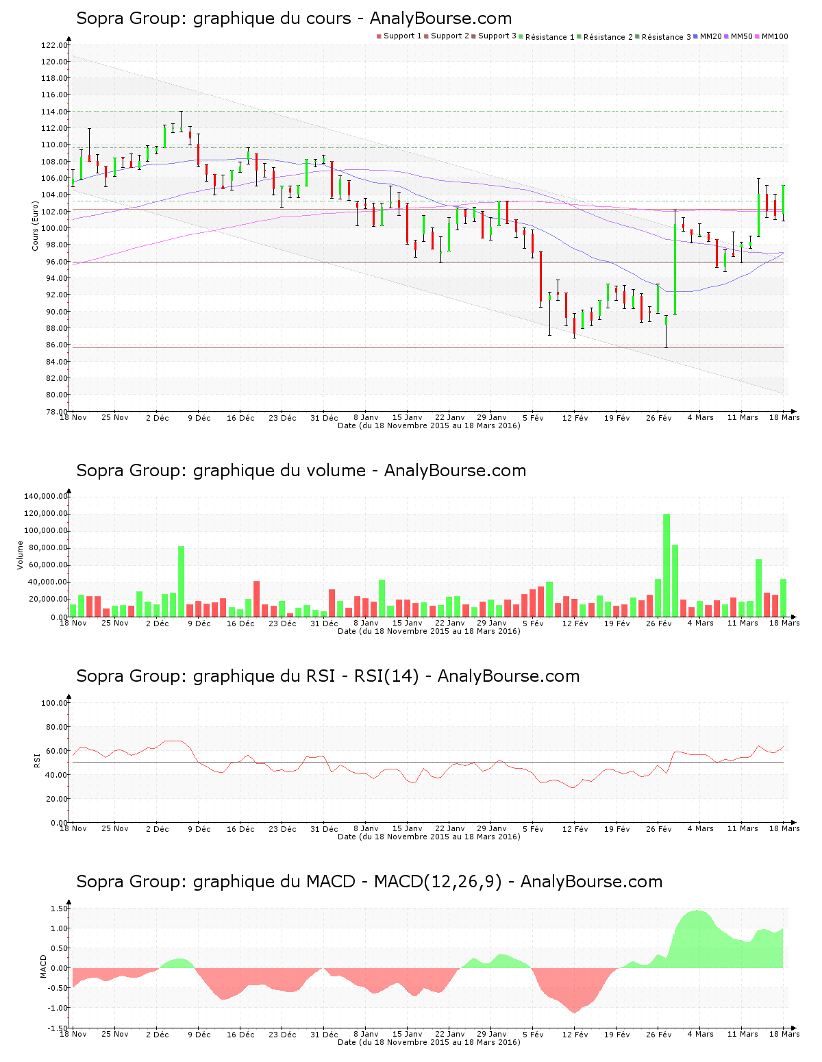
Task: Click the 'RSI' vertical axis label
Action: [37, 760]
